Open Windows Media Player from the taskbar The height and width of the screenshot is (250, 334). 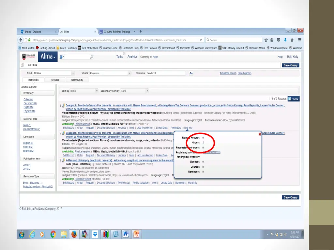(x=42, y=234)
